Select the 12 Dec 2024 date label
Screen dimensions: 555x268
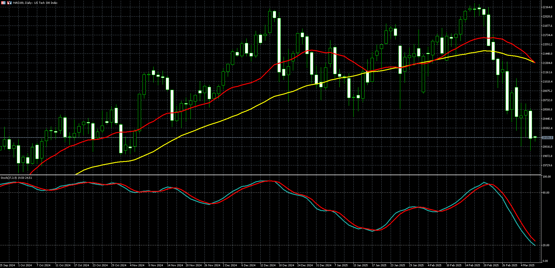pyautogui.click(x=268, y=265)
